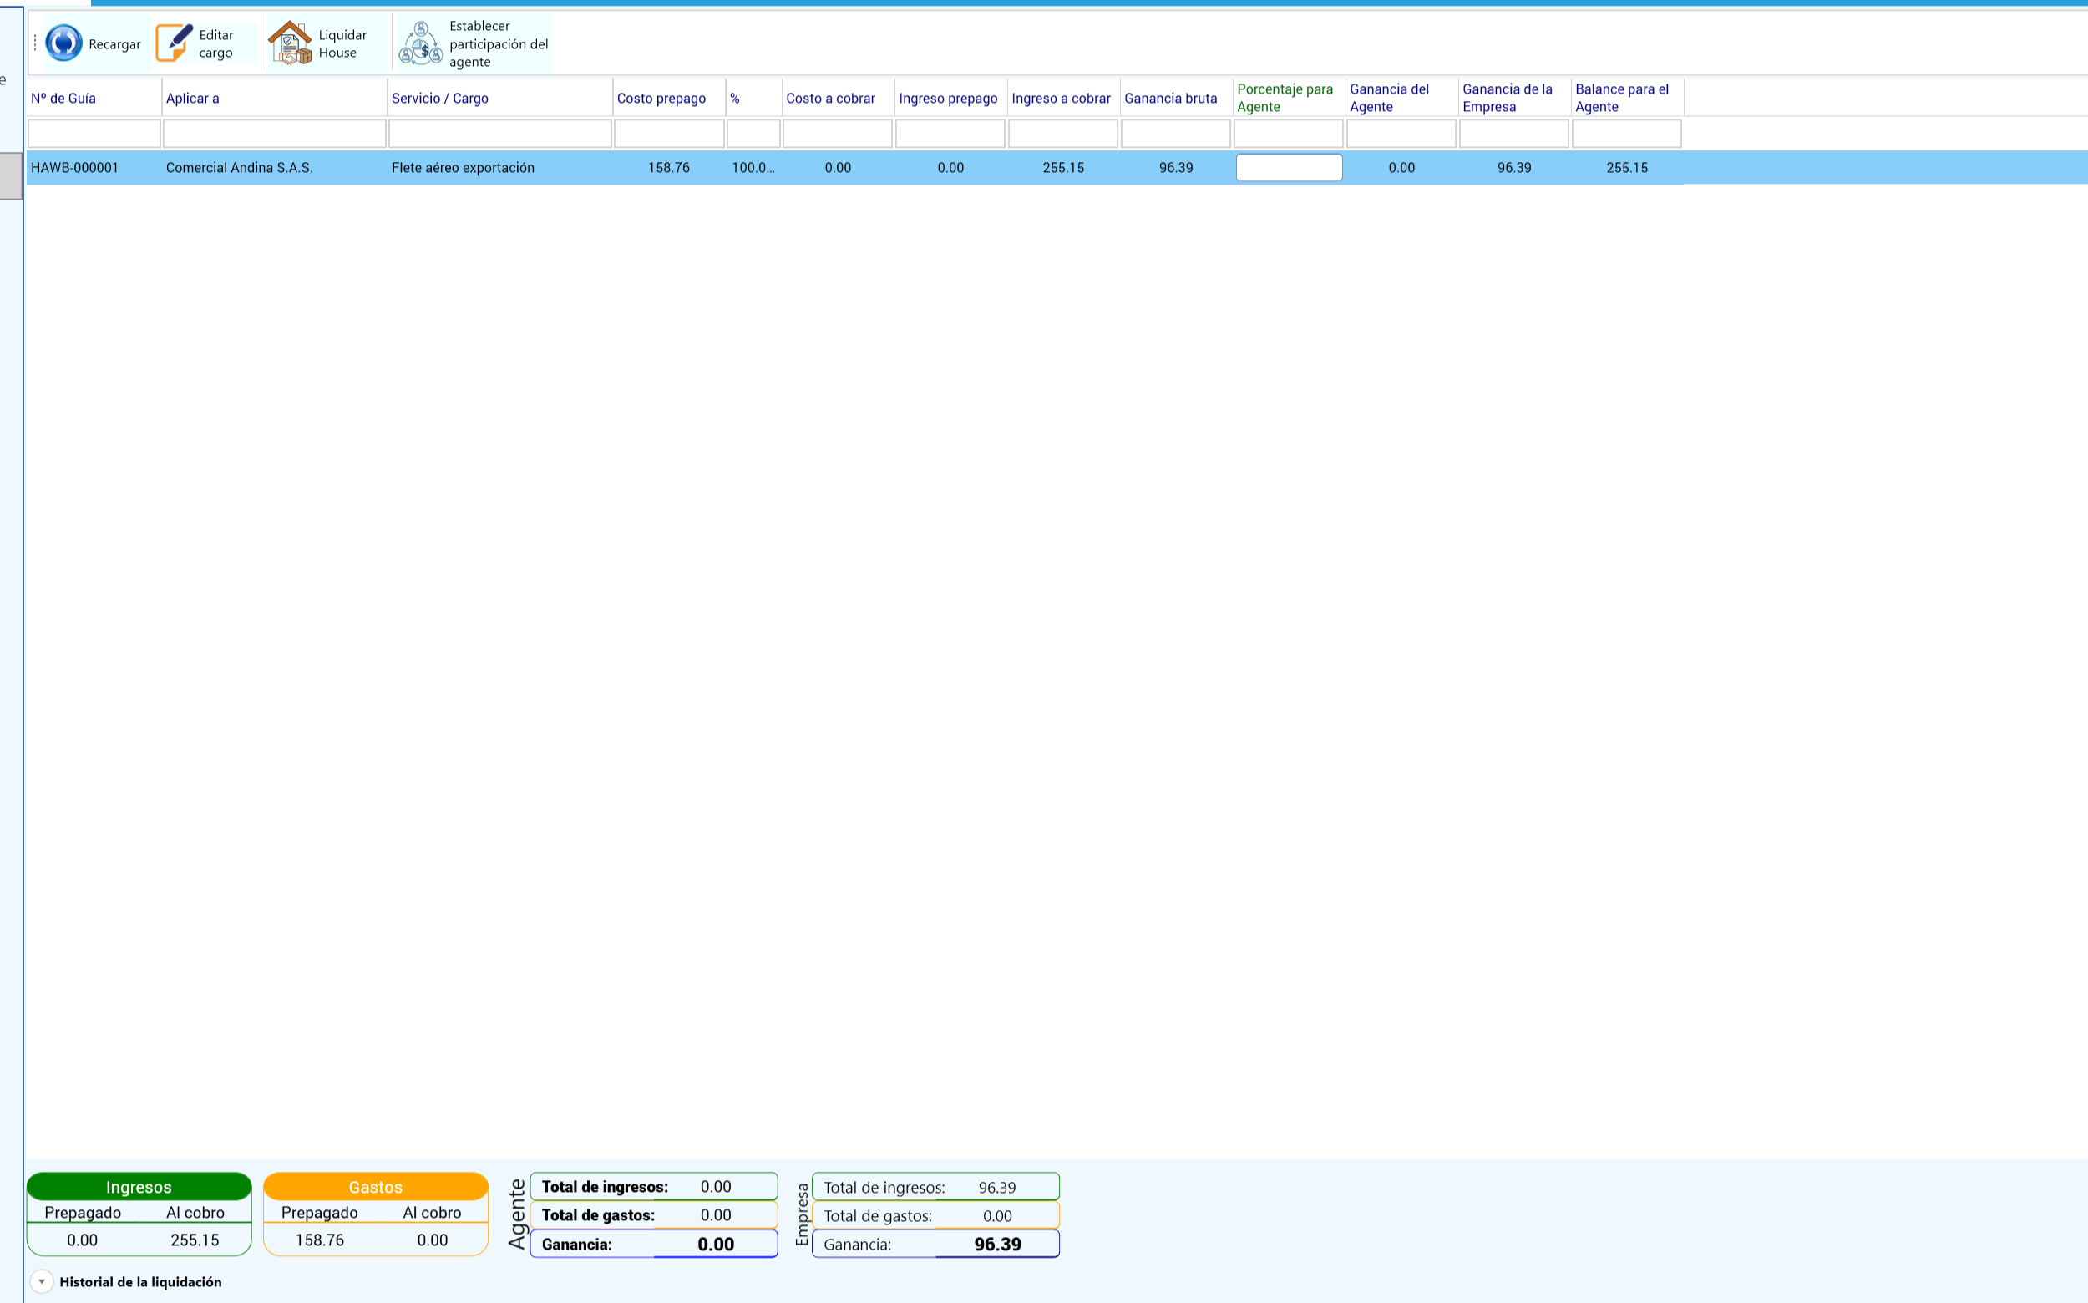2088x1303 pixels.
Task: Expand Historial de la liquidación section
Action: [x=42, y=1281]
